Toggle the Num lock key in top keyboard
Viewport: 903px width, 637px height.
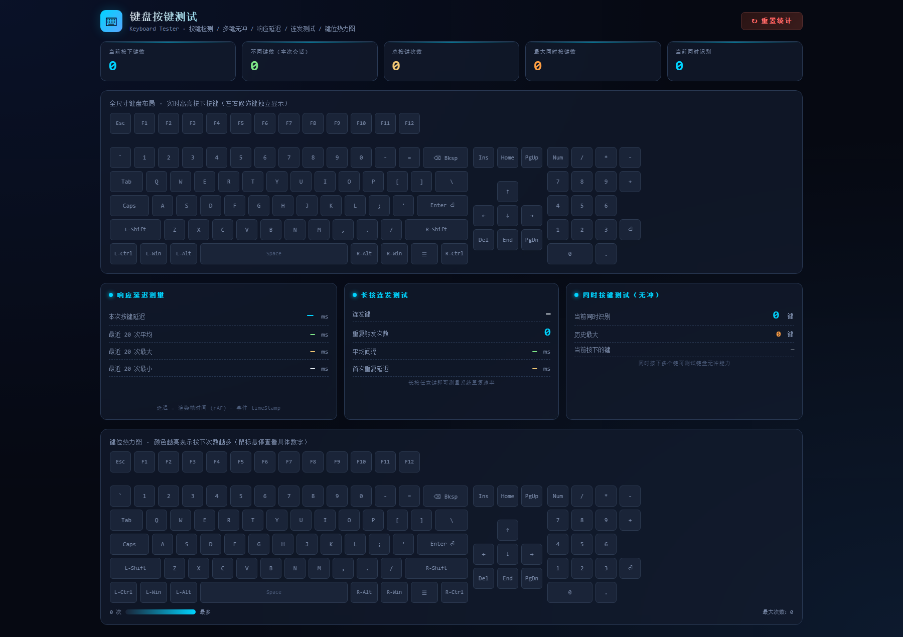(x=558, y=157)
